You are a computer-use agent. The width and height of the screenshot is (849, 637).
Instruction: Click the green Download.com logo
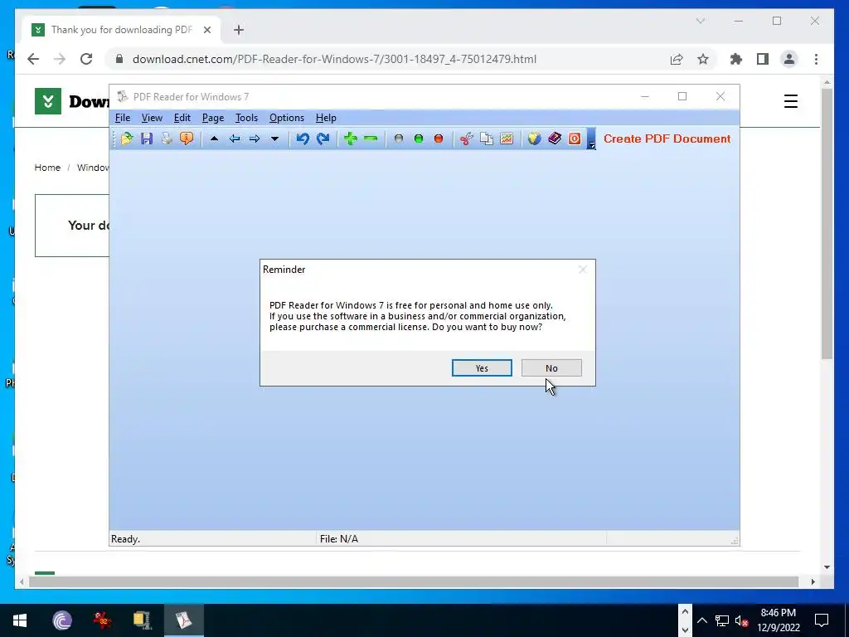(x=48, y=101)
